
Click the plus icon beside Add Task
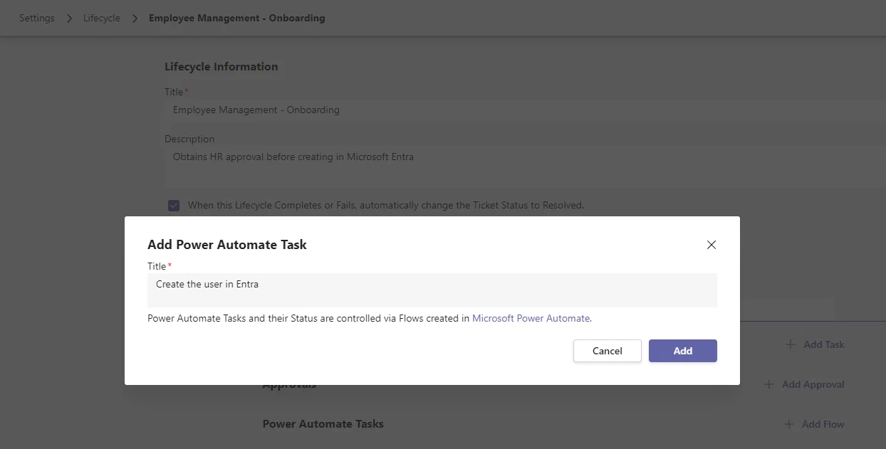[x=791, y=344]
